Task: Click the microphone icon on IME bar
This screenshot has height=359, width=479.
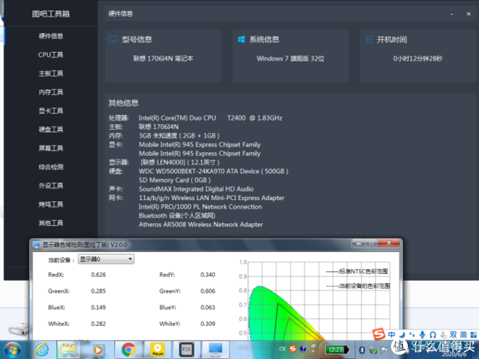Action: tap(423, 334)
